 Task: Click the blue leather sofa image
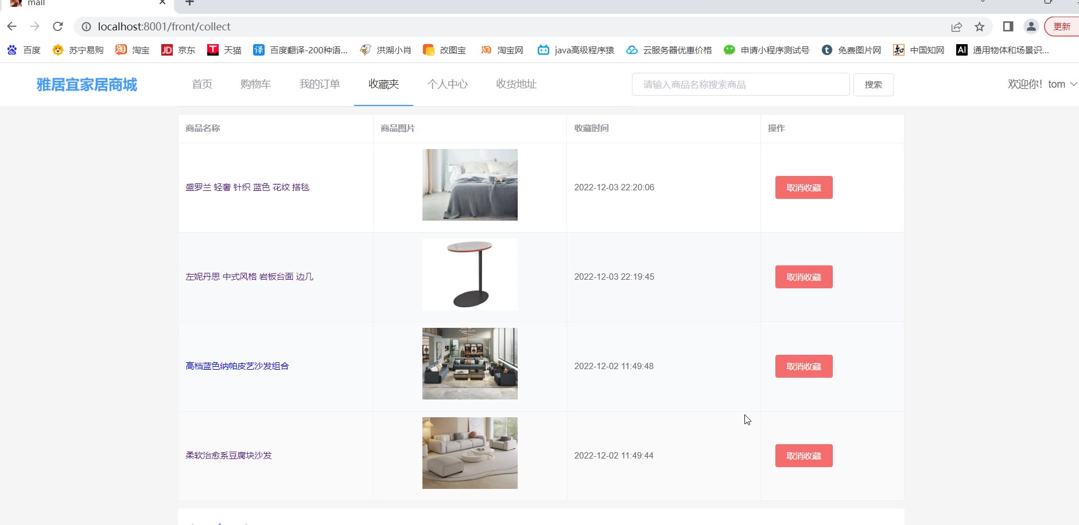(x=470, y=363)
